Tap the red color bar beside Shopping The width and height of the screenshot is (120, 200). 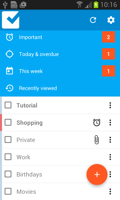click(x=1, y=122)
